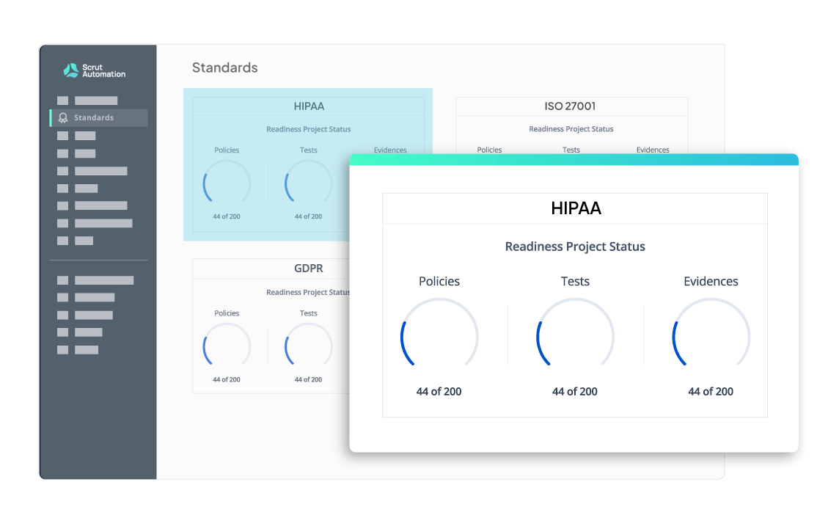The image size is (839, 529).
Task: Click the Standards badge icon in sidebar
Action: click(63, 118)
